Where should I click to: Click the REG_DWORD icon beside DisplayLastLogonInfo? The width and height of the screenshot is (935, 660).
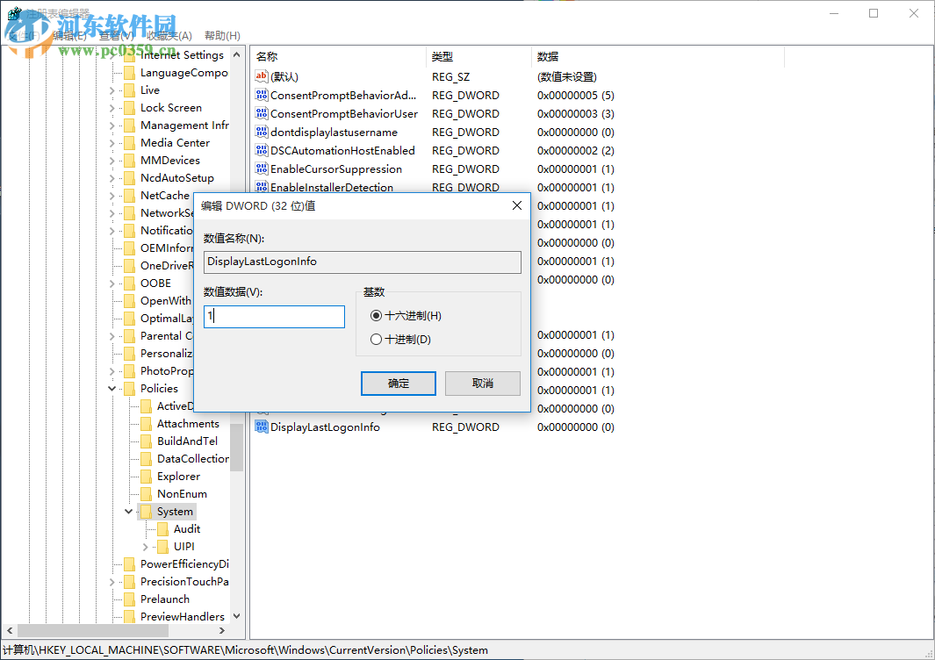[261, 427]
